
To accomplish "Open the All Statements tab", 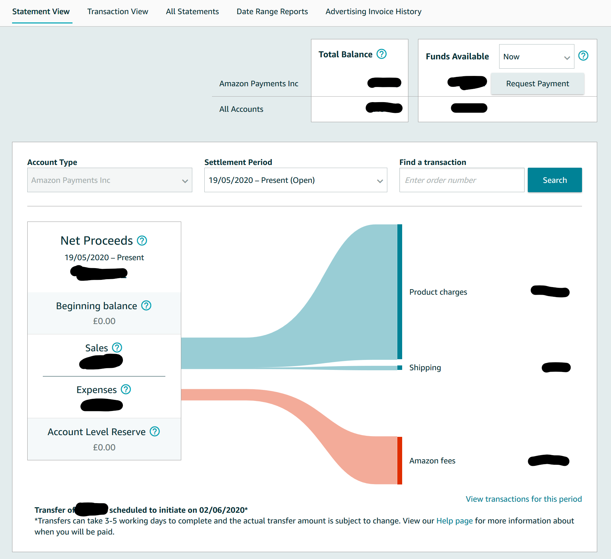I will [x=192, y=12].
